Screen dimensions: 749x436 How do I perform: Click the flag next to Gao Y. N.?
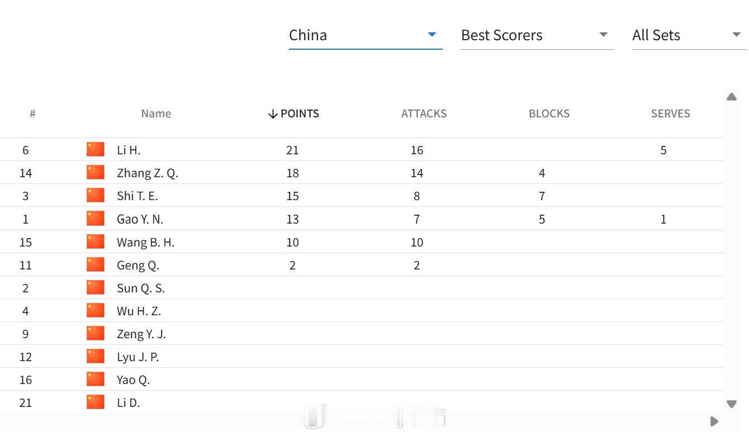pos(96,218)
